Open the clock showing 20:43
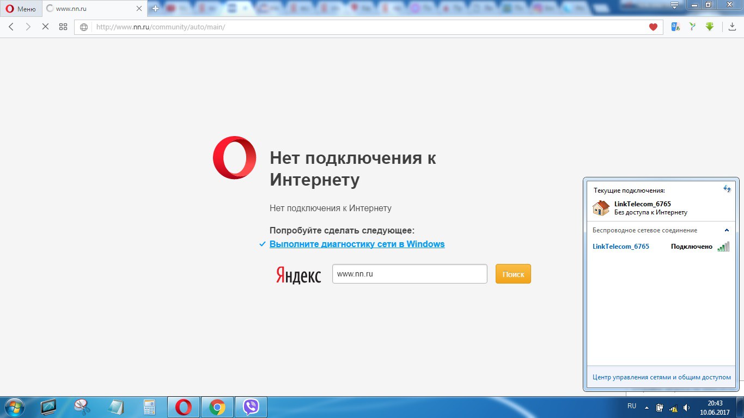 coord(715,408)
